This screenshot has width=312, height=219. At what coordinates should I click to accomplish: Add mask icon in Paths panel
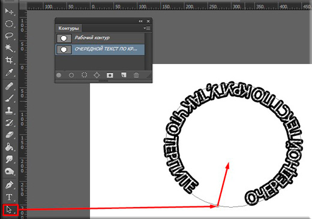[x=110, y=75]
